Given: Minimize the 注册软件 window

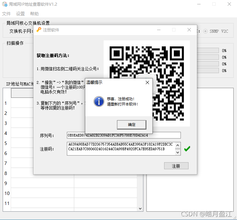Looking at the screenshot, I should tap(159, 30).
